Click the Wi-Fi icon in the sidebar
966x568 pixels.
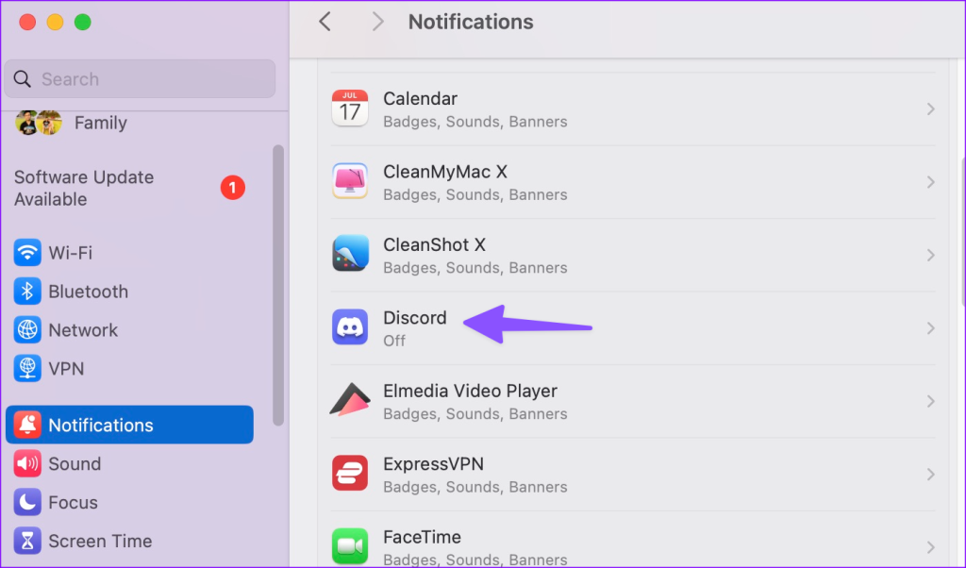[x=27, y=252]
